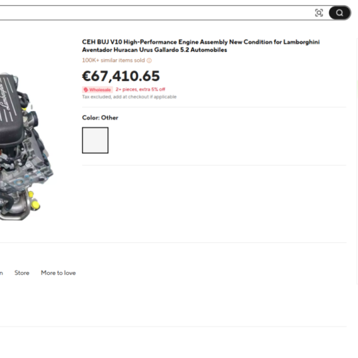Image resolution: width=358 pixels, height=358 pixels.
Task: Click the 100K+ similar items sold text
Action: point(114,60)
